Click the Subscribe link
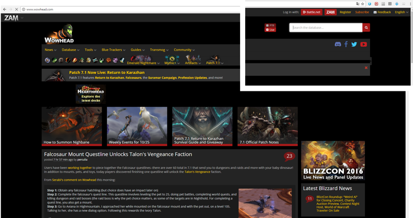This screenshot has width=413, height=218. tap(362, 12)
